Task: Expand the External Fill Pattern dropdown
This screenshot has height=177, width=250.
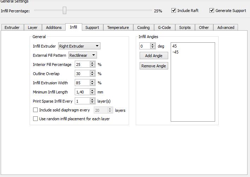Action: (x=83, y=55)
